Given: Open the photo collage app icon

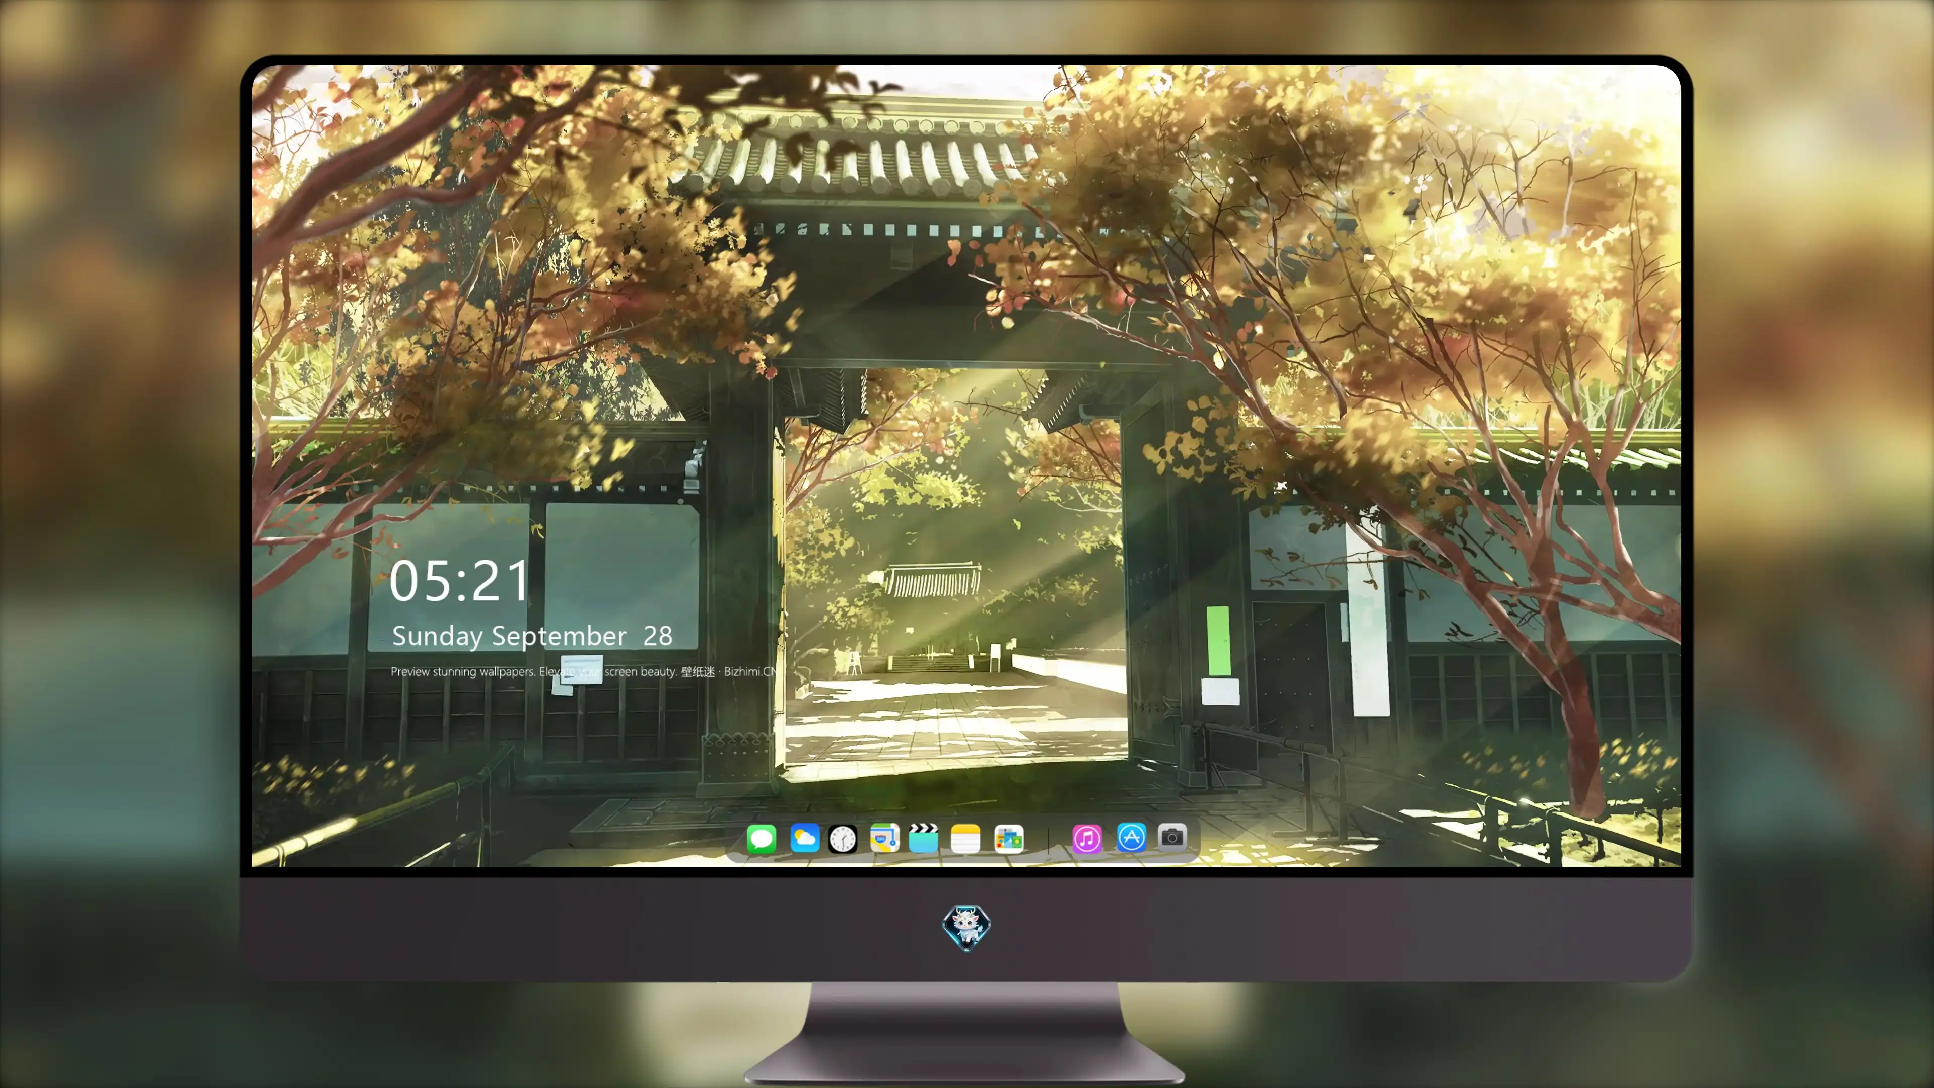Looking at the screenshot, I should 1008,839.
